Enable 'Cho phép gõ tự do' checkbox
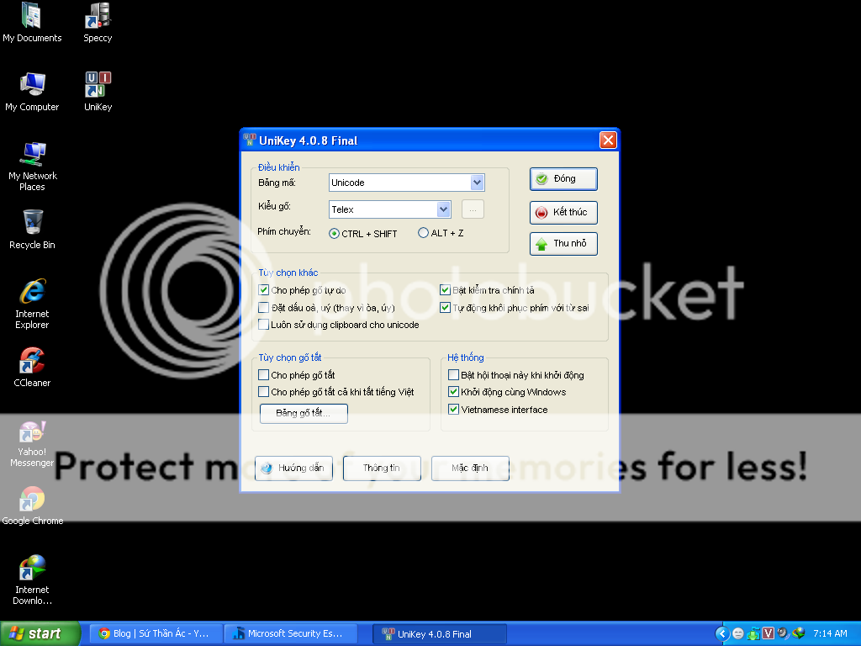 pyautogui.click(x=263, y=290)
